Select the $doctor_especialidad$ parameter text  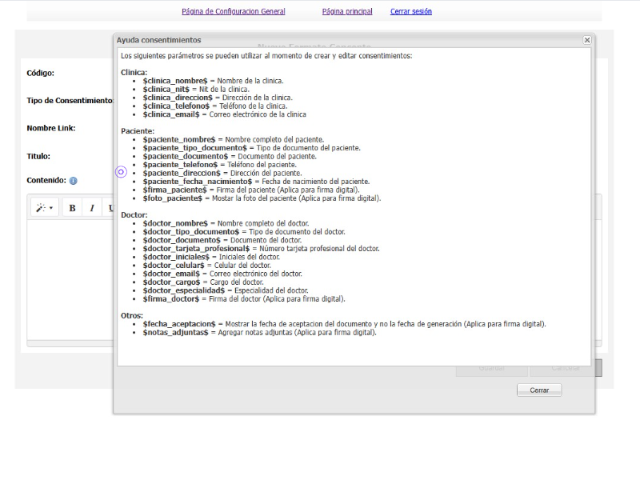click(184, 290)
